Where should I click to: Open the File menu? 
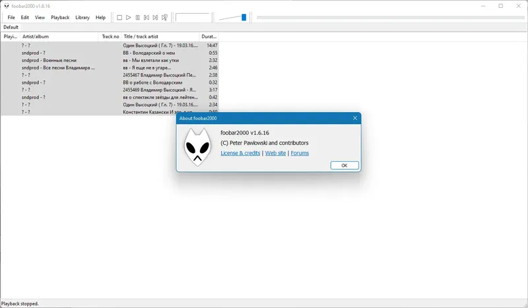click(11, 18)
